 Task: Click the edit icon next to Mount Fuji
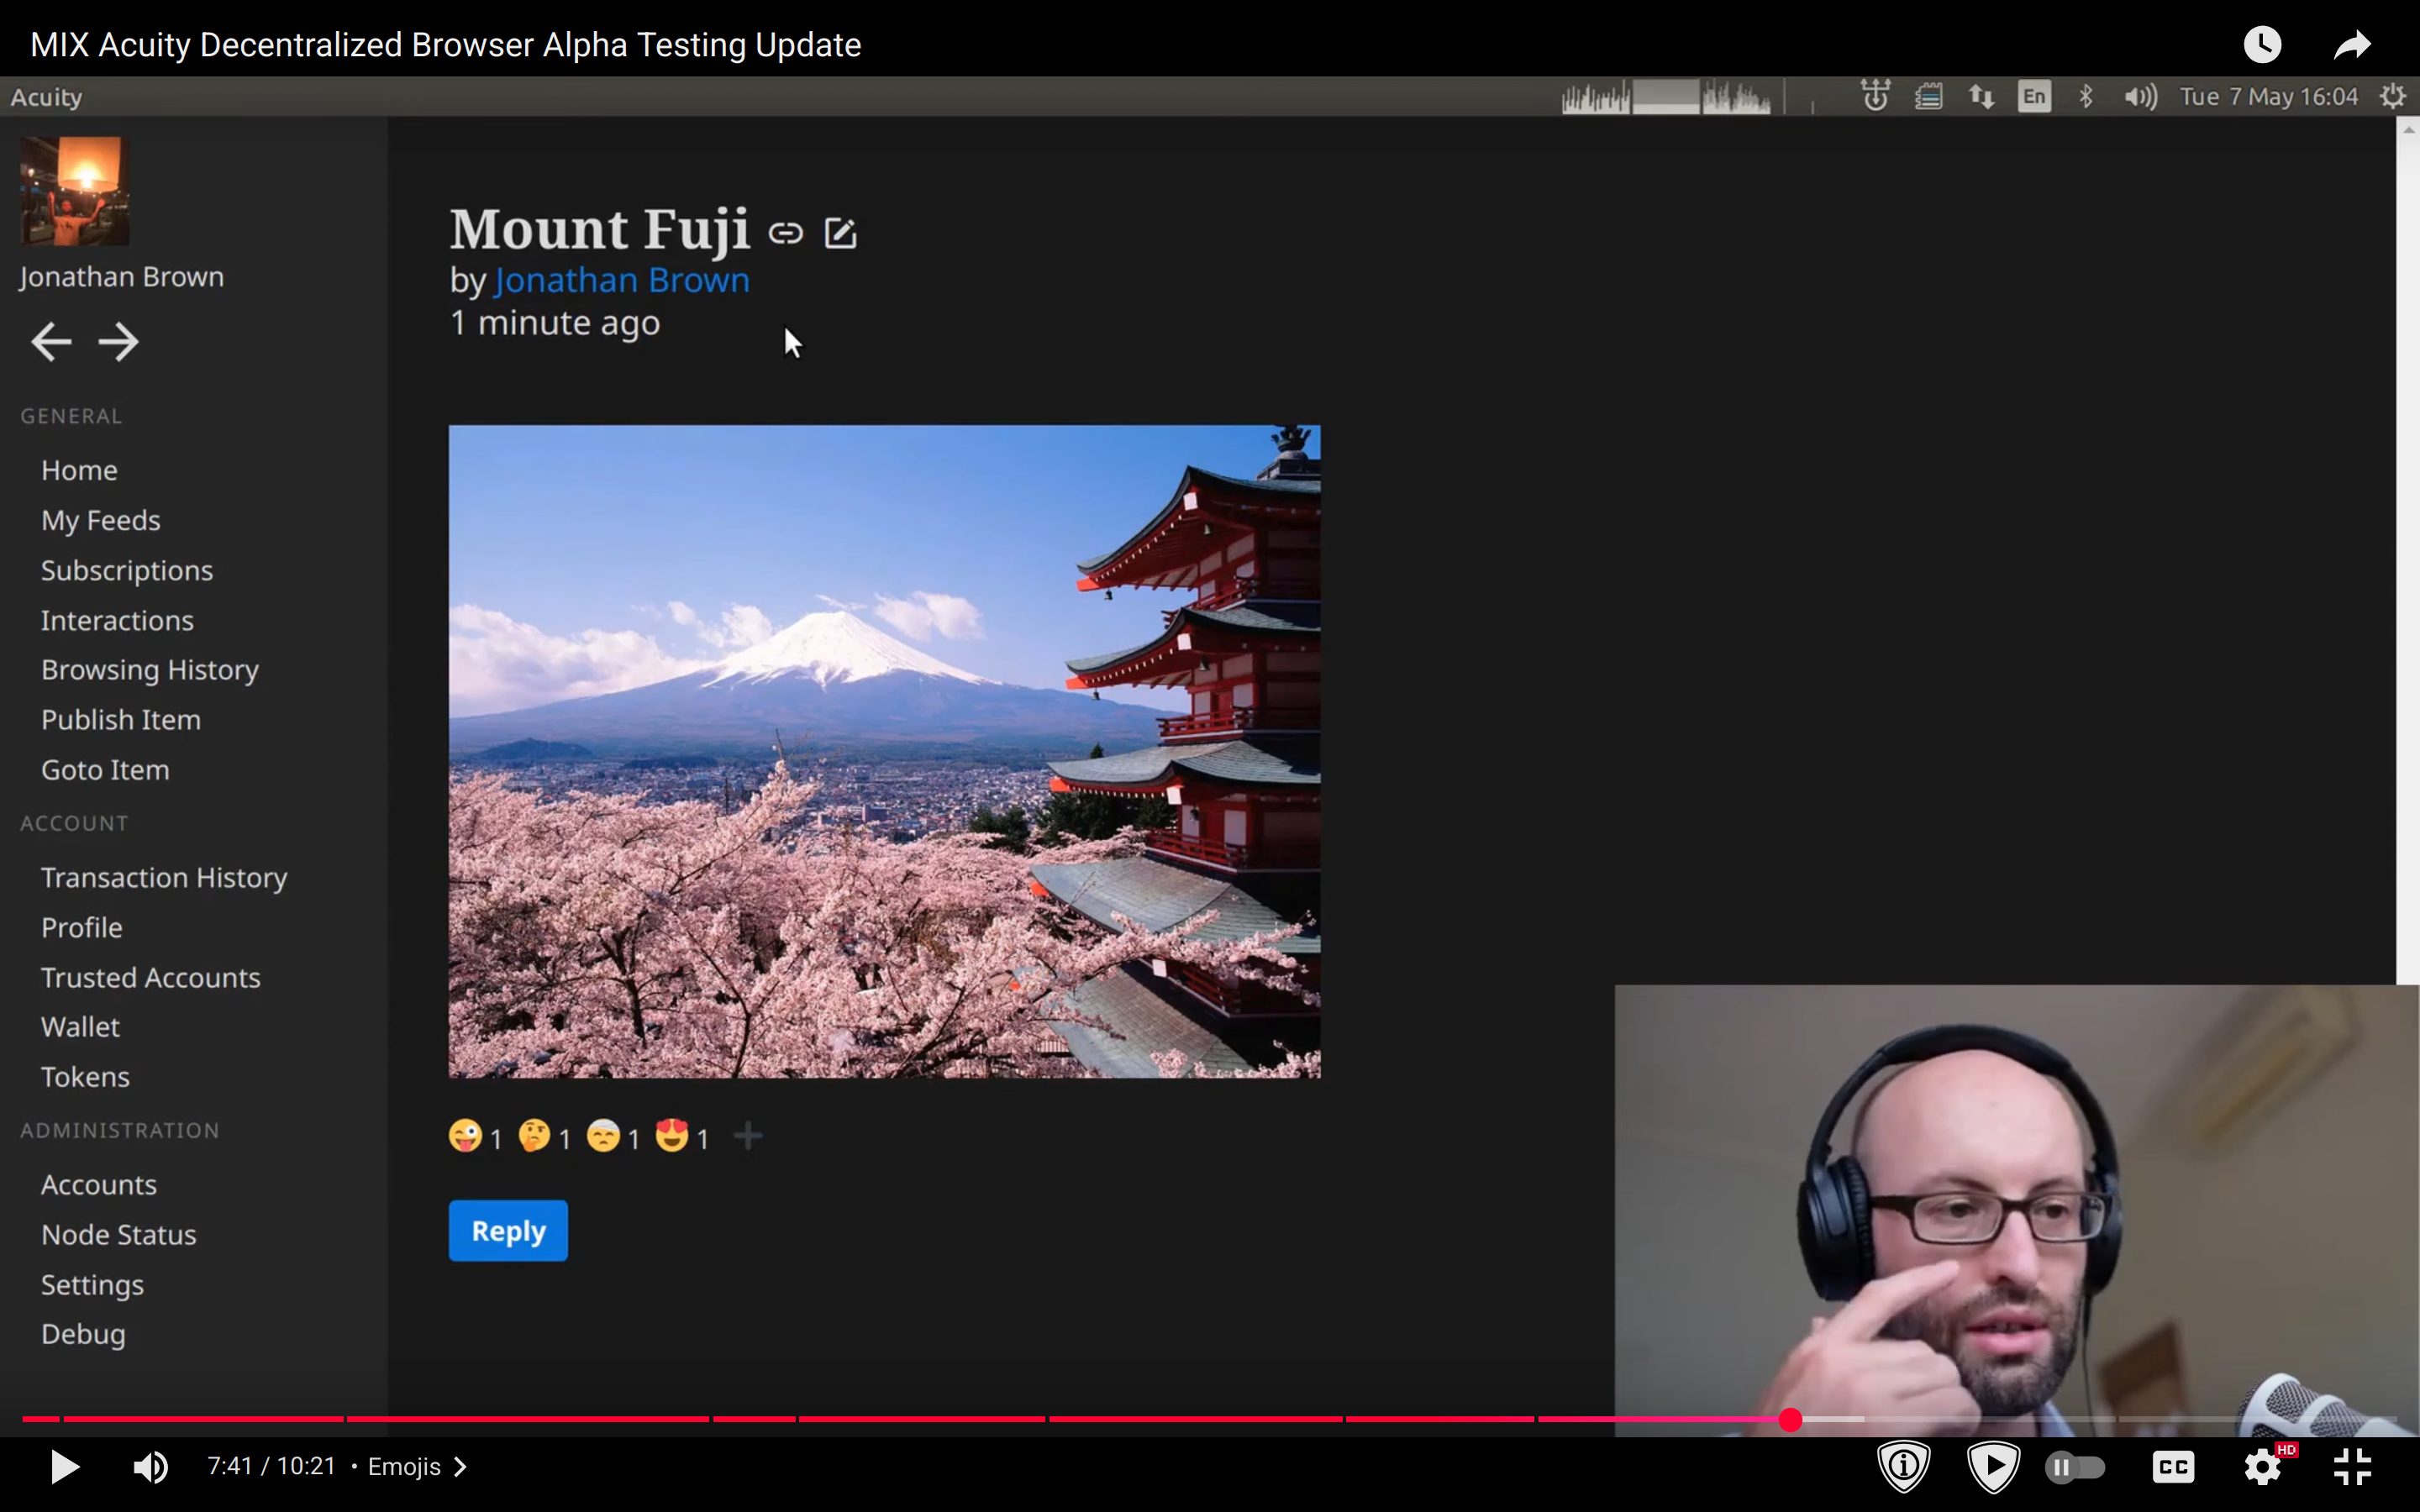coord(840,233)
